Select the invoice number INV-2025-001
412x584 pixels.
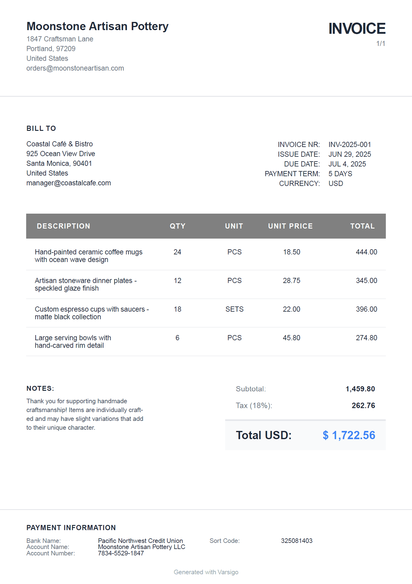pyautogui.click(x=350, y=145)
